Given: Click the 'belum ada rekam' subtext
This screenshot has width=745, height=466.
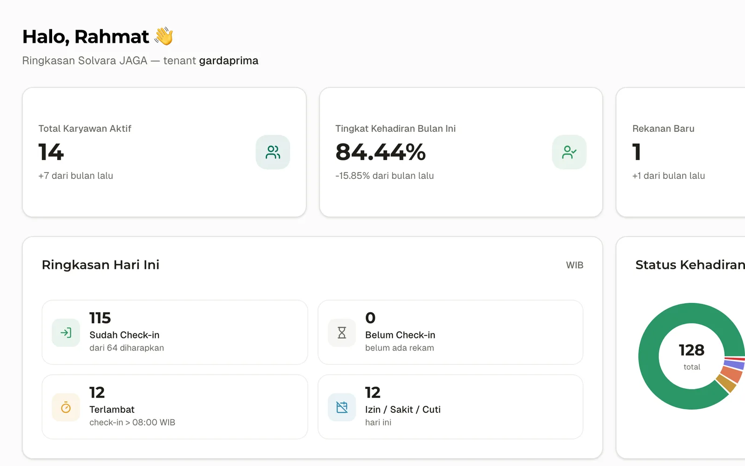Looking at the screenshot, I should point(400,348).
